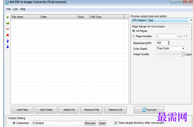Select the Page Number radio option
The height and width of the screenshot is (127, 193).
point(134,36)
